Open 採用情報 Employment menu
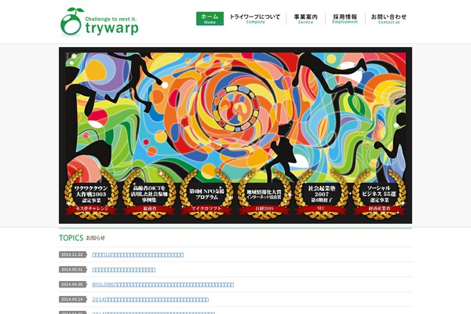 [345, 19]
